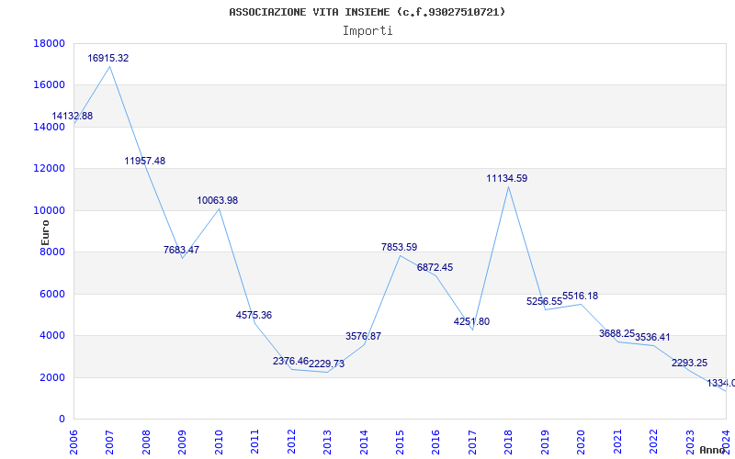The width and height of the screenshot is (735, 459).
Task: Click the 16000 y-axis tick label
Action: [49, 85]
